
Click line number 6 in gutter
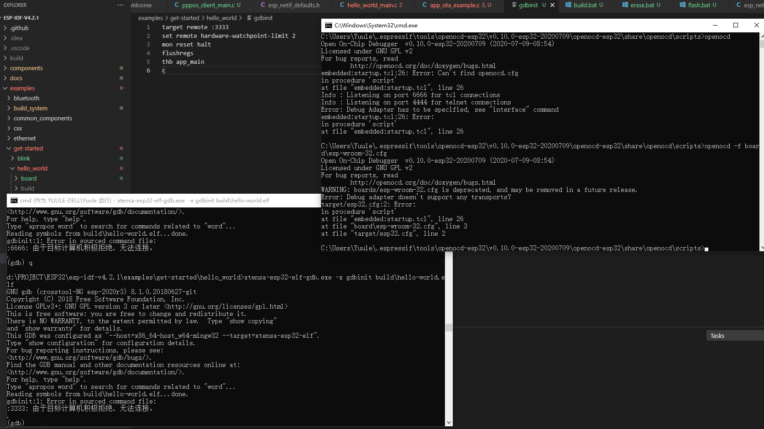148,70
